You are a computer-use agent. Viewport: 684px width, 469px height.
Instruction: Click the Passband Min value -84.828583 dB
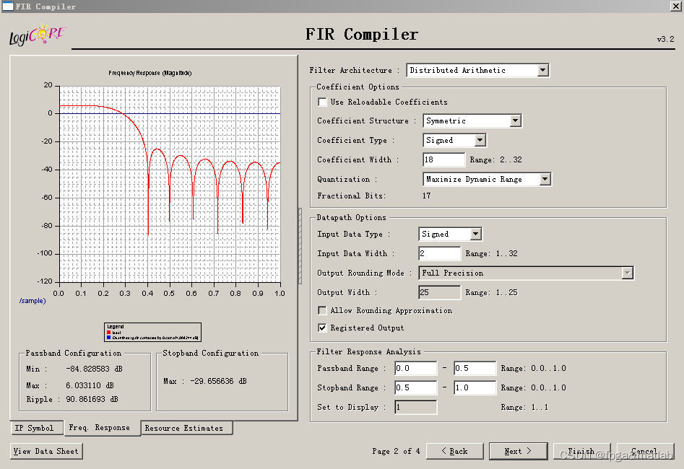(94, 369)
